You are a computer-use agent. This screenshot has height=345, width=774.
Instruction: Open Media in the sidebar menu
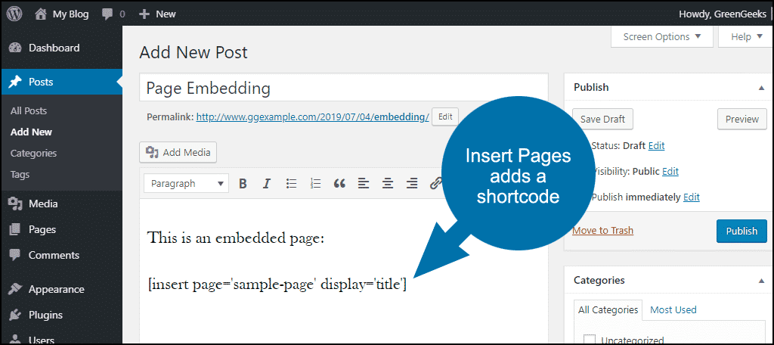(43, 204)
